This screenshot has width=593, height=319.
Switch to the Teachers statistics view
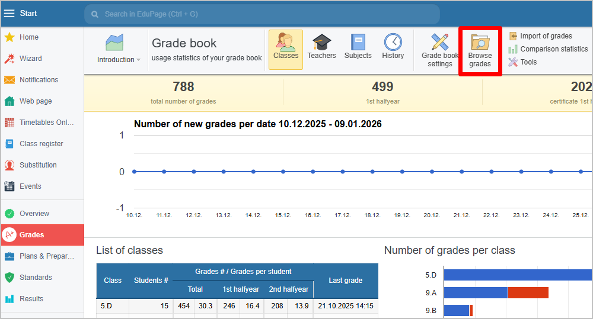(321, 47)
